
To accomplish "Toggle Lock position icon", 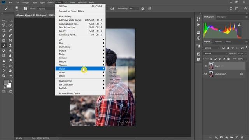I will click(x=220, y=59).
